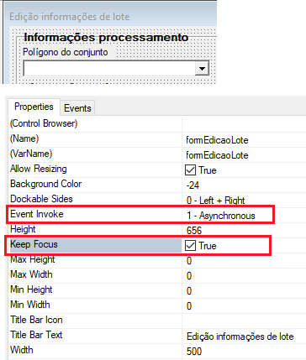This screenshot has width=306, height=360.
Task: Uncheck the Keep Focus checkbox
Action: point(190,246)
